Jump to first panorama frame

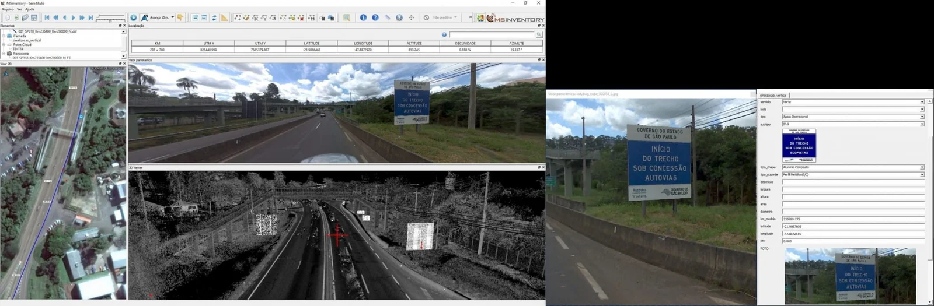click(47, 17)
